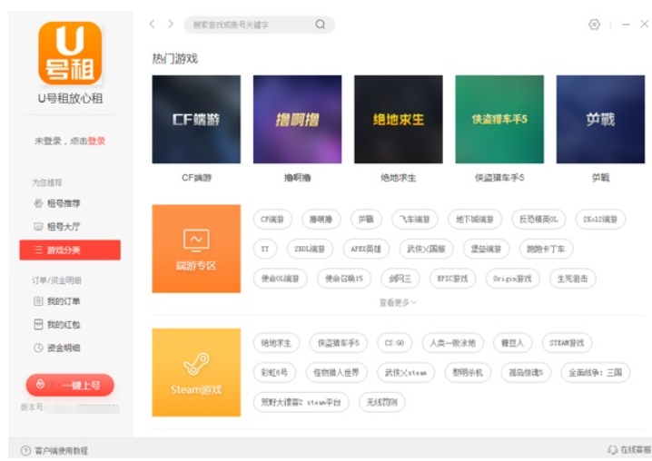Open 资金明细 in the sidebar
The height and width of the screenshot is (461, 652).
tap(57, 348)
